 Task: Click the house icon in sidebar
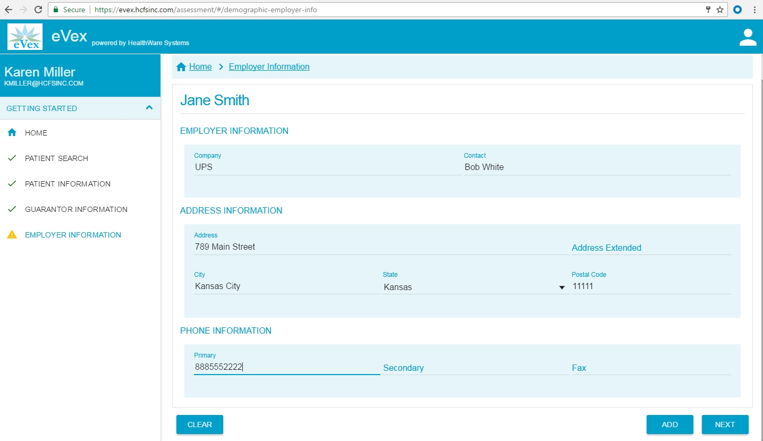(12, 133)
